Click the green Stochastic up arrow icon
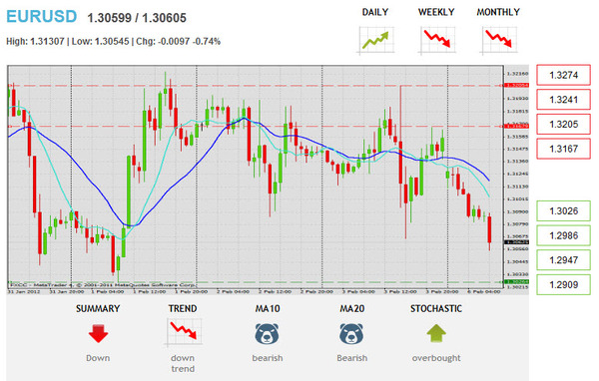 pos(436,333)
